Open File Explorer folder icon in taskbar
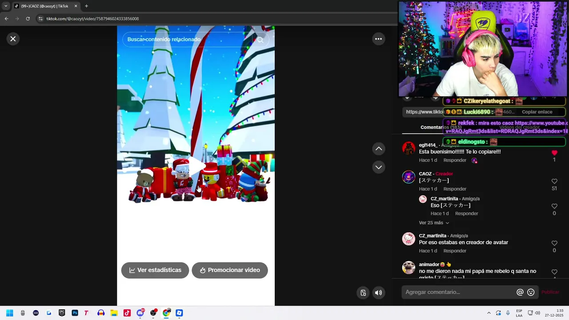569x320 pixels. (114, 313)
